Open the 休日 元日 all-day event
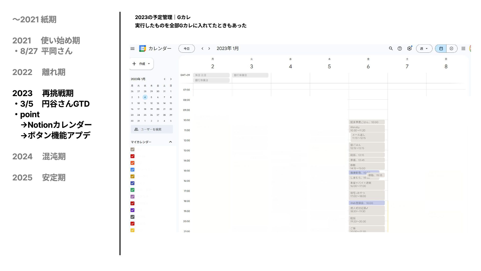This screenshot has height=271, width=481. [x=211, y=75]
